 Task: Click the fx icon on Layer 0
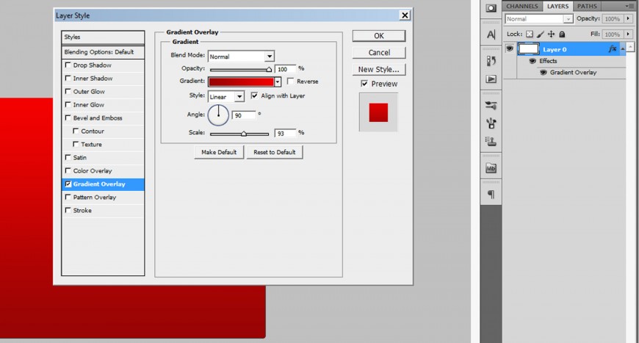tap(612, 49)
